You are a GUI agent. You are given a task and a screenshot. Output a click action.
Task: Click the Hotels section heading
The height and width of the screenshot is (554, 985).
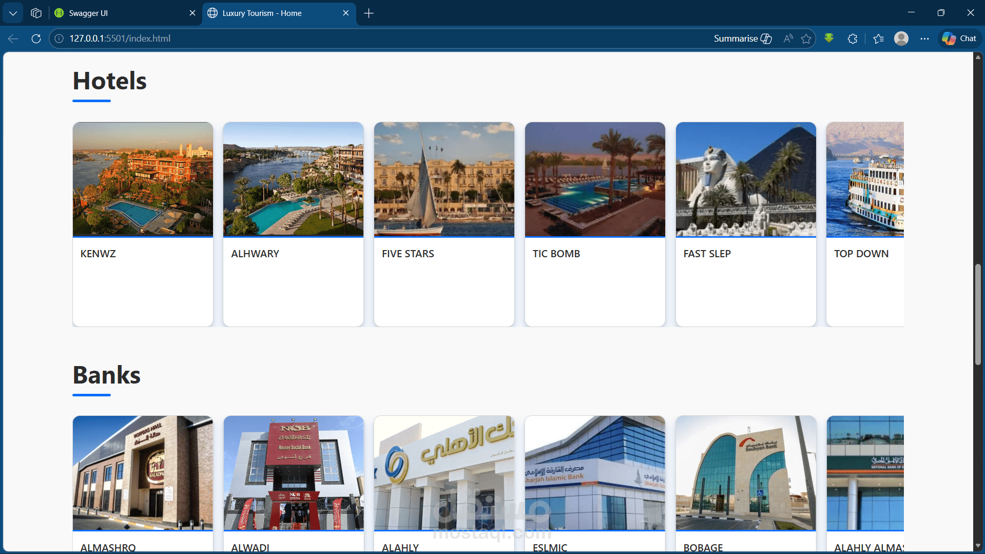click(x=110, y=81)
